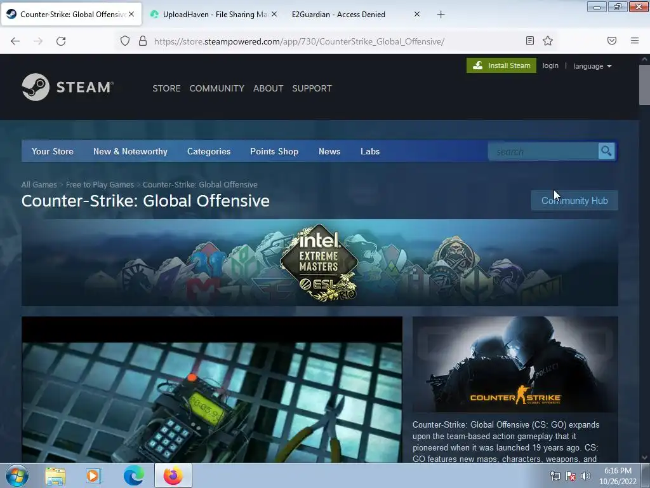The height and width of the screenshot is (488, 650).
Task: Focus the store search field
Action: 543,151
